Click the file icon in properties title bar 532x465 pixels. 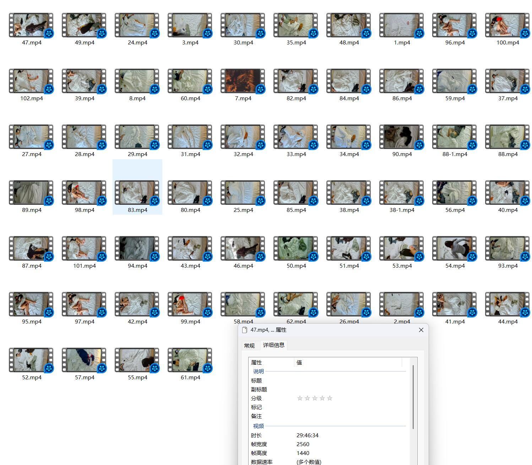pyautogui.click(x=244, y=330)
